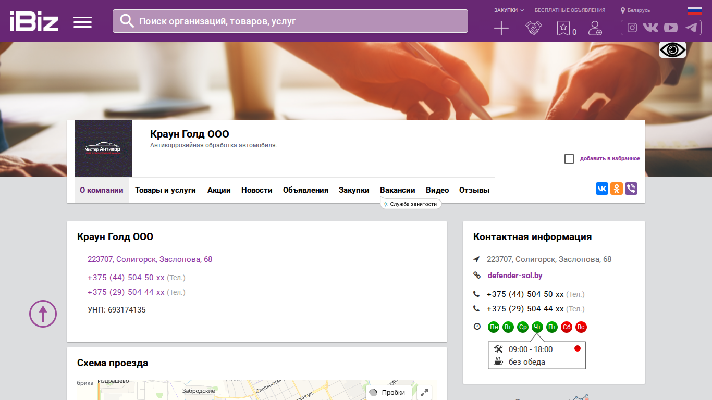The image size is (712, 400).
Task: Toggle accessibility eye icon
Action: coord(672,50)
